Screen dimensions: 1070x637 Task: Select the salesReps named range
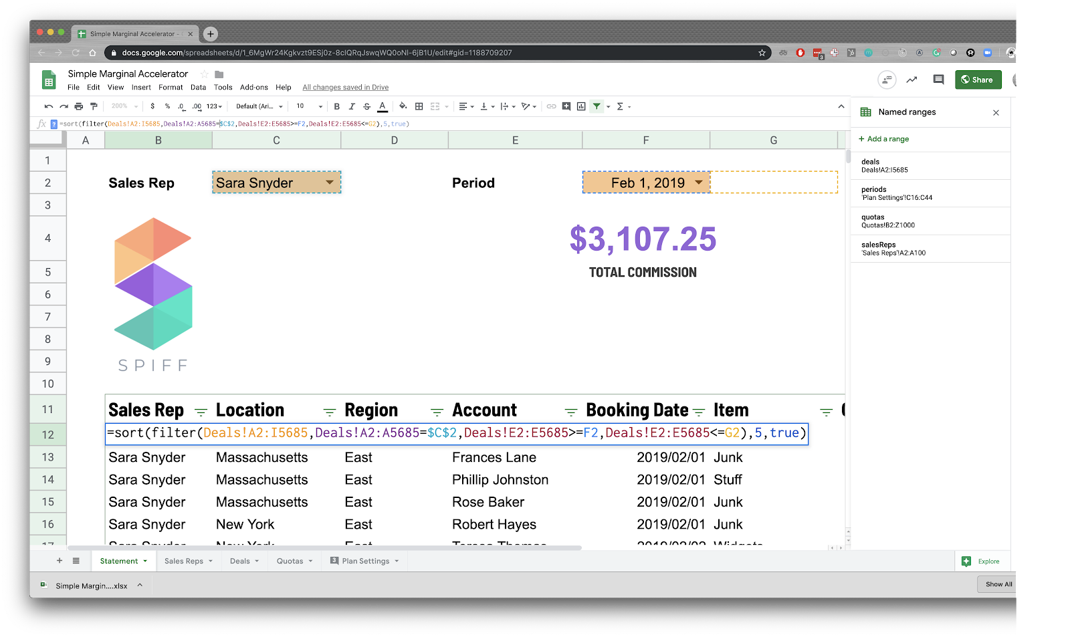(x=930, y=249)
